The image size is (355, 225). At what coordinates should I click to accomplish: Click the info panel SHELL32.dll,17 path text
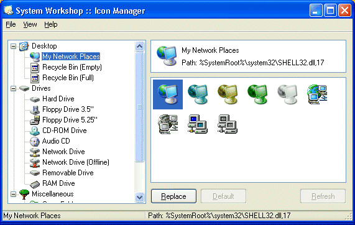click(252, 63)
